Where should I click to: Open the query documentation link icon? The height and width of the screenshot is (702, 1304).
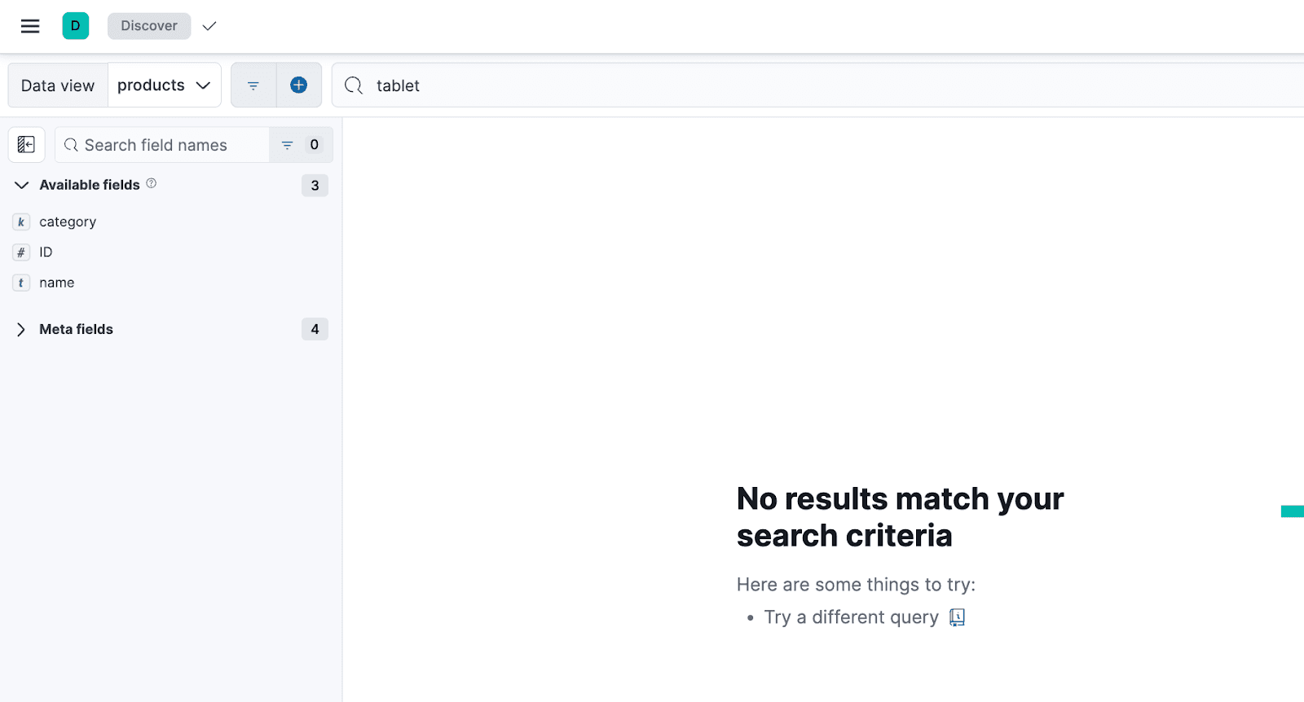(x=958, y=617)
